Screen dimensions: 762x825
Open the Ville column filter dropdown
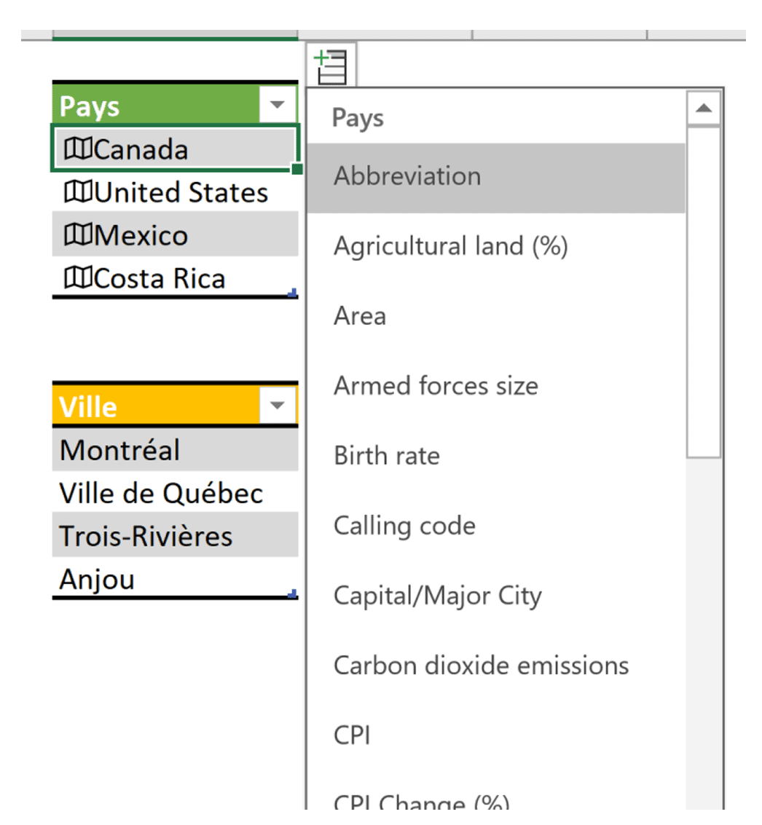tap(278, 405)
